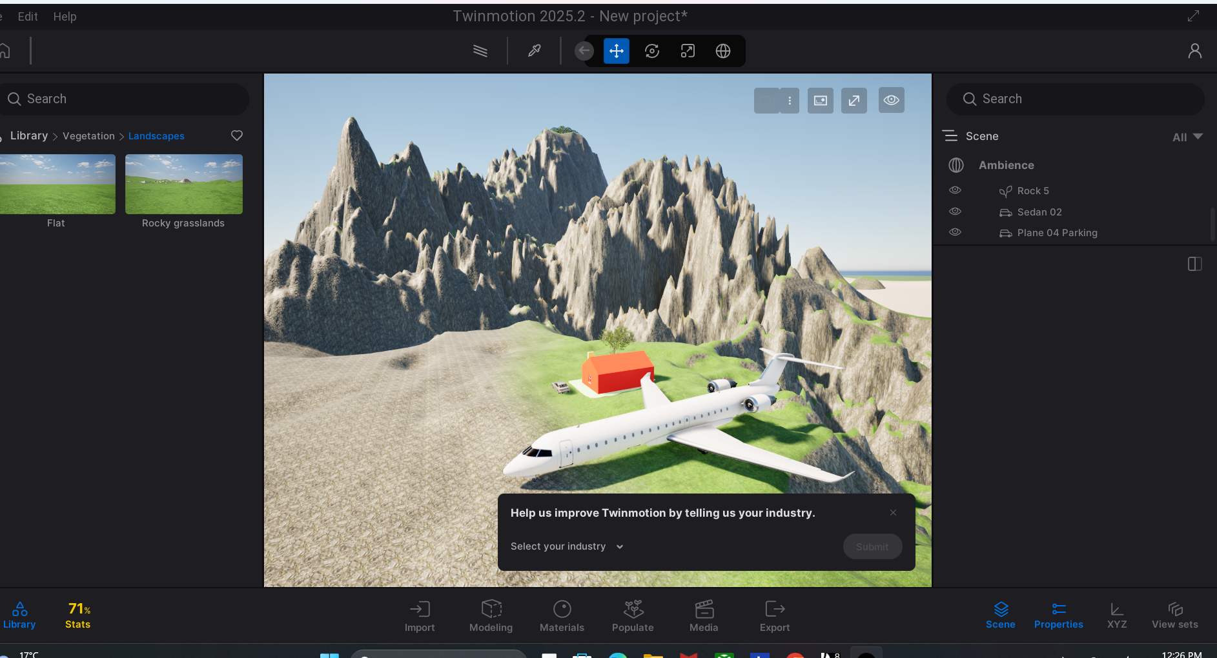The height and width of the screenshot is (658, 1217).
Task: Open the View sets panel
Action: (1175, 615)
